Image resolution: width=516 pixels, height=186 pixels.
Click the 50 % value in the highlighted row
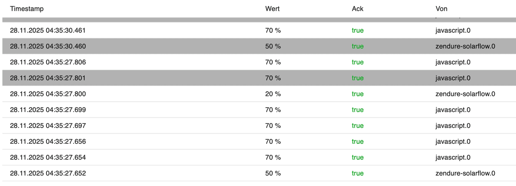pos(273,46)
